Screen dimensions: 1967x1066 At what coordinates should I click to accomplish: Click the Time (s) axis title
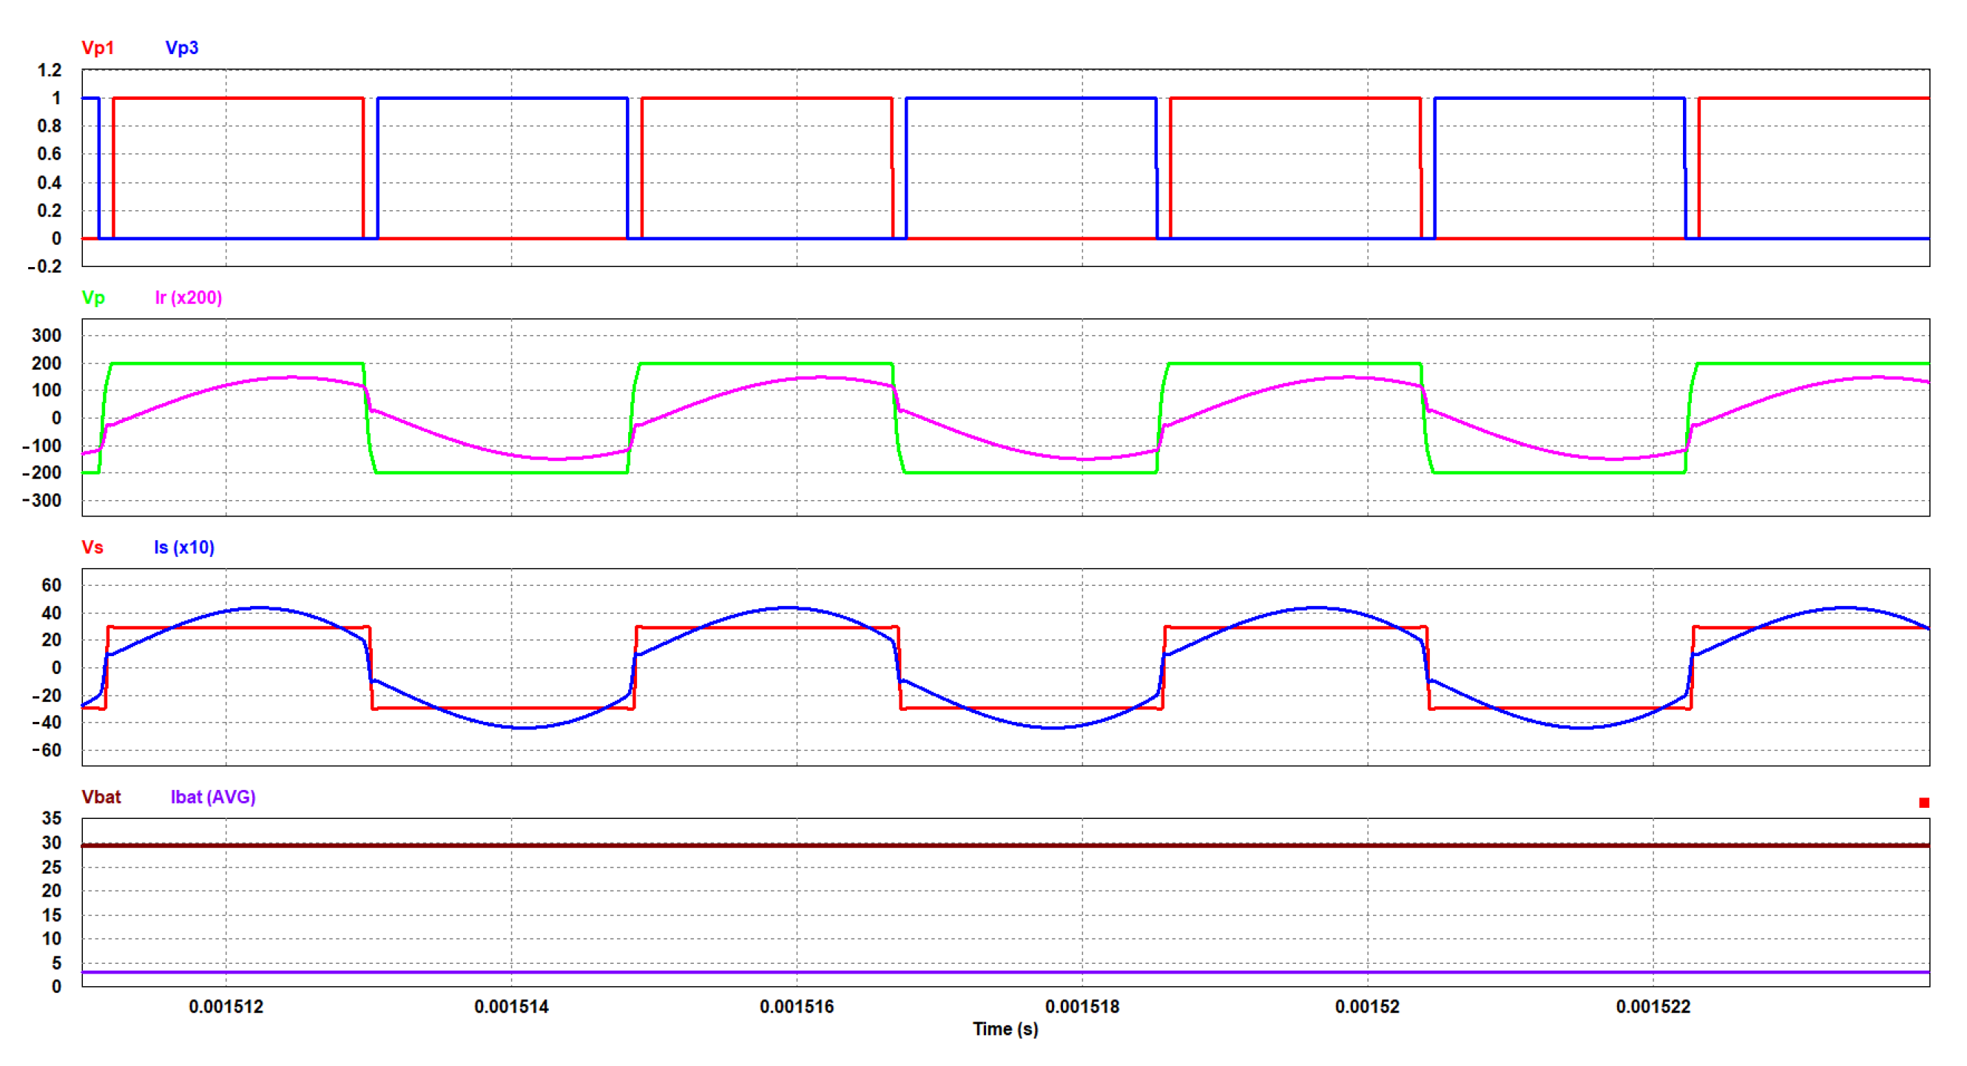[1005, 1029]
